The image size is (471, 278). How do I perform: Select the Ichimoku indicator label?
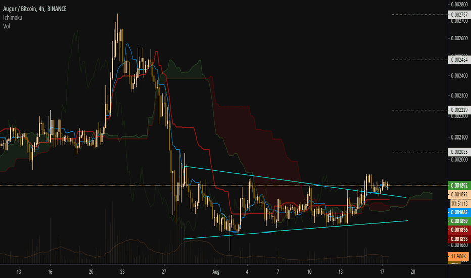pyautogui.click(x=12, y=17)
